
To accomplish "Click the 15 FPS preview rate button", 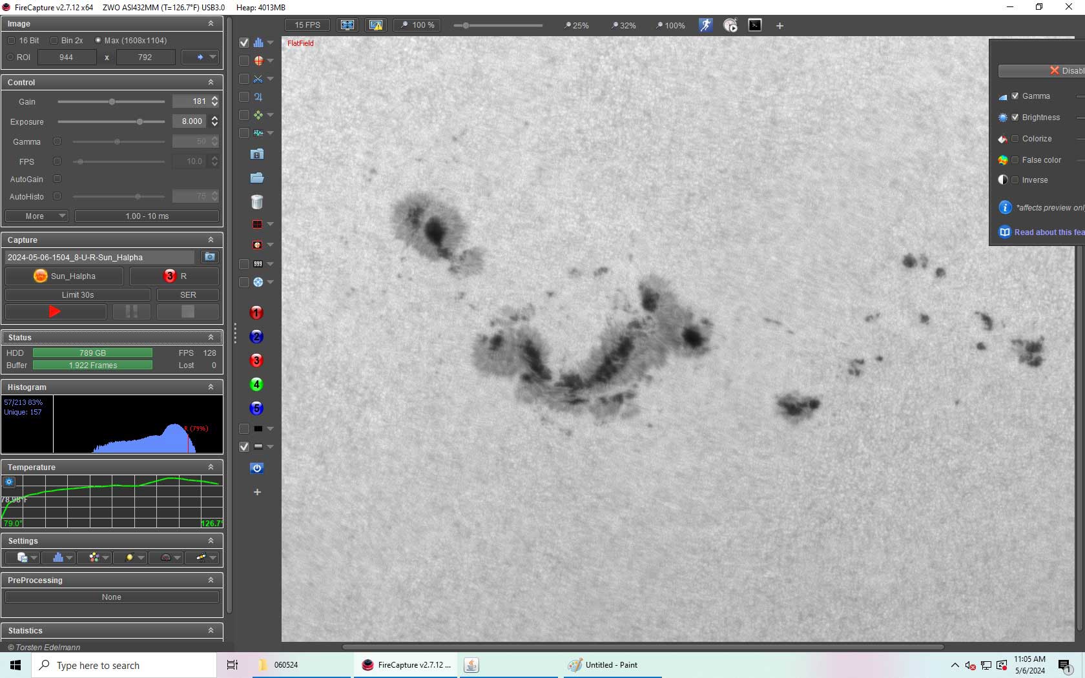I will [x=307, y=25].
